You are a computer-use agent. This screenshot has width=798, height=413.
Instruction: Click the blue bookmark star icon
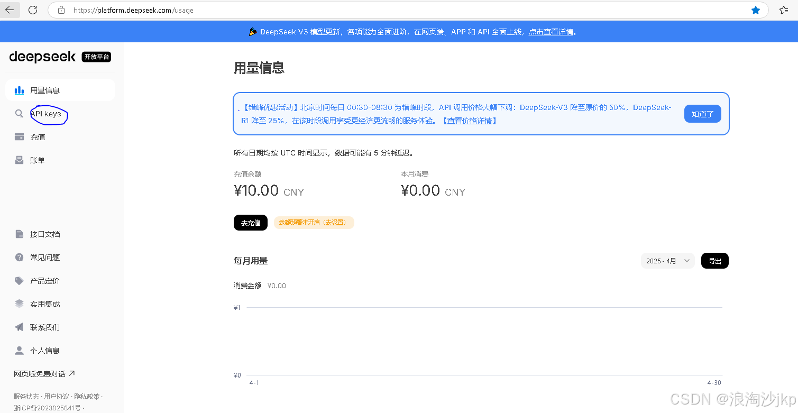756,10
